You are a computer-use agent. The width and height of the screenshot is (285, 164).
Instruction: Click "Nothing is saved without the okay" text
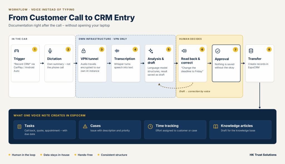pos(225,66)
